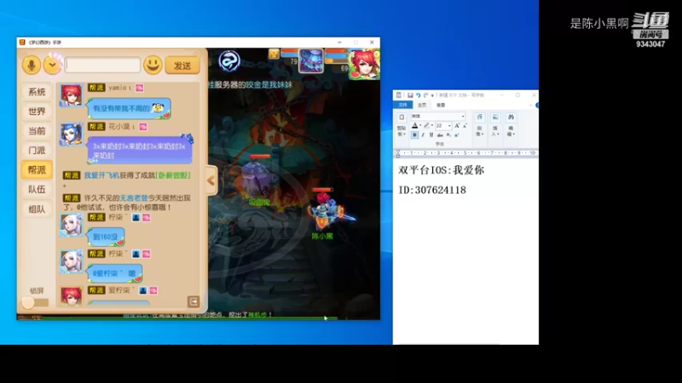
Task: Open the player character portrait in game corner
Action: pos(364,65)
